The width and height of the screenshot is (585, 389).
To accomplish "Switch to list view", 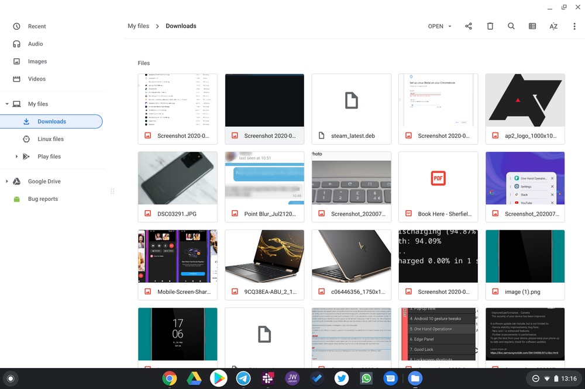I will [532, 26].
